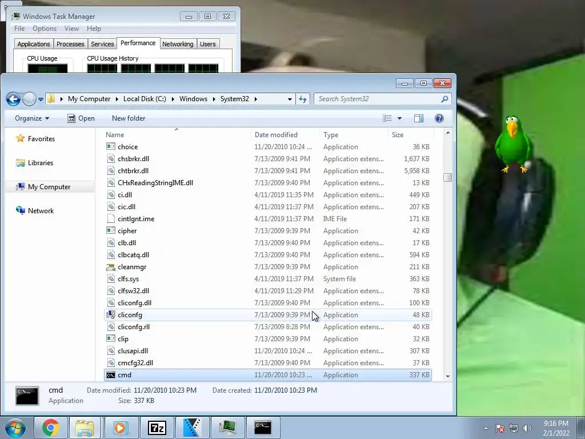Click the Explorer help question mark icon

pos(439,118)
